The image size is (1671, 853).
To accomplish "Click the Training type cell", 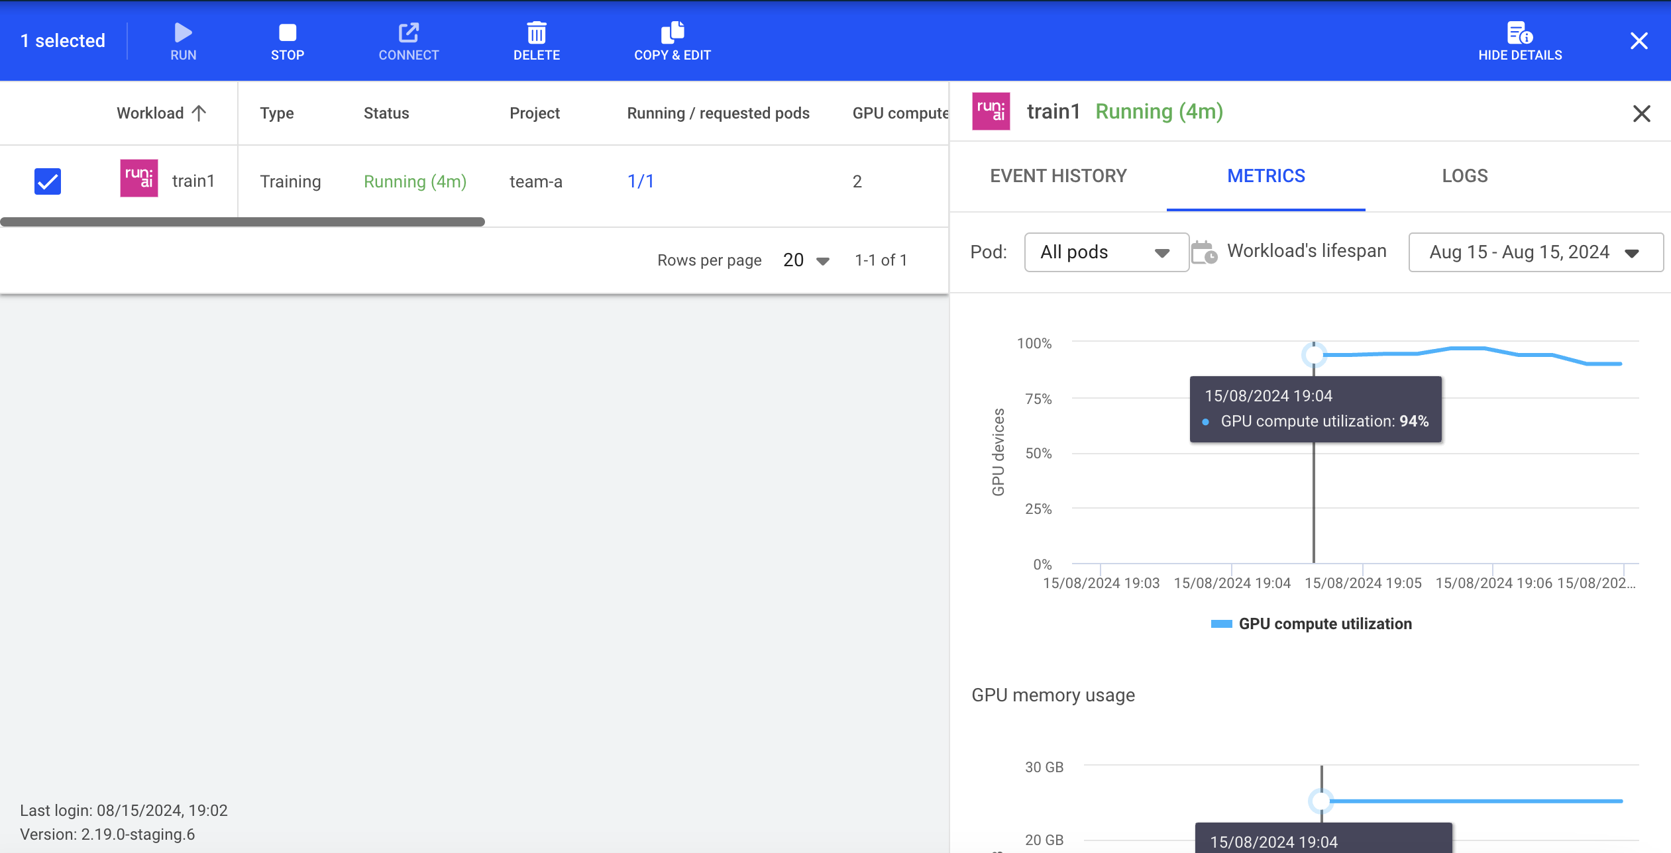I will point(290,181).
